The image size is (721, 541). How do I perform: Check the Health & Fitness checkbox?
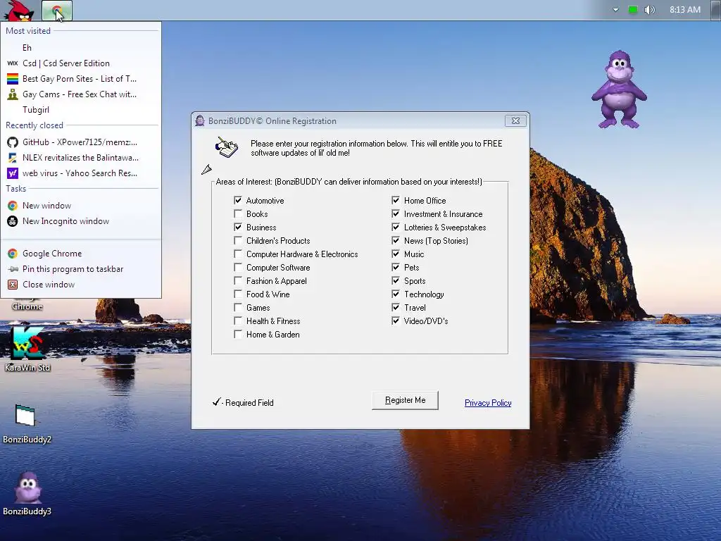click(238, 321)
